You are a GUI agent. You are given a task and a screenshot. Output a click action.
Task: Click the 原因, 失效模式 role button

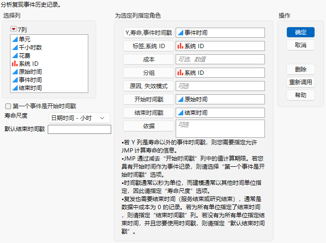pyautogui.click(x=148, y=86)
